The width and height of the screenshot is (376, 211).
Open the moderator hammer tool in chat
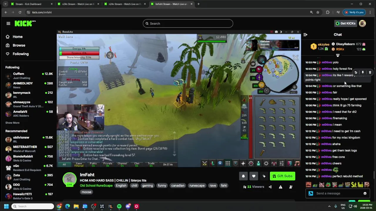(x=311, y=193)
